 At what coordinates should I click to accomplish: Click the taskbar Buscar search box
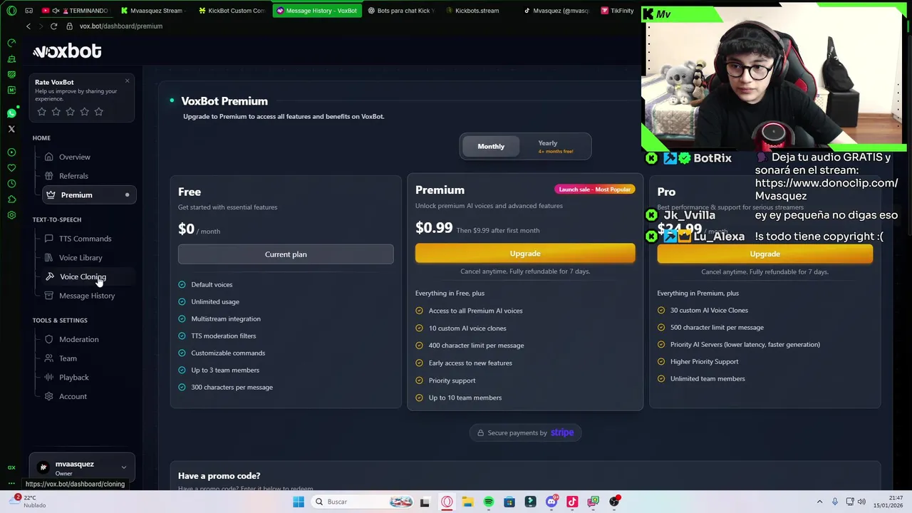363,502
